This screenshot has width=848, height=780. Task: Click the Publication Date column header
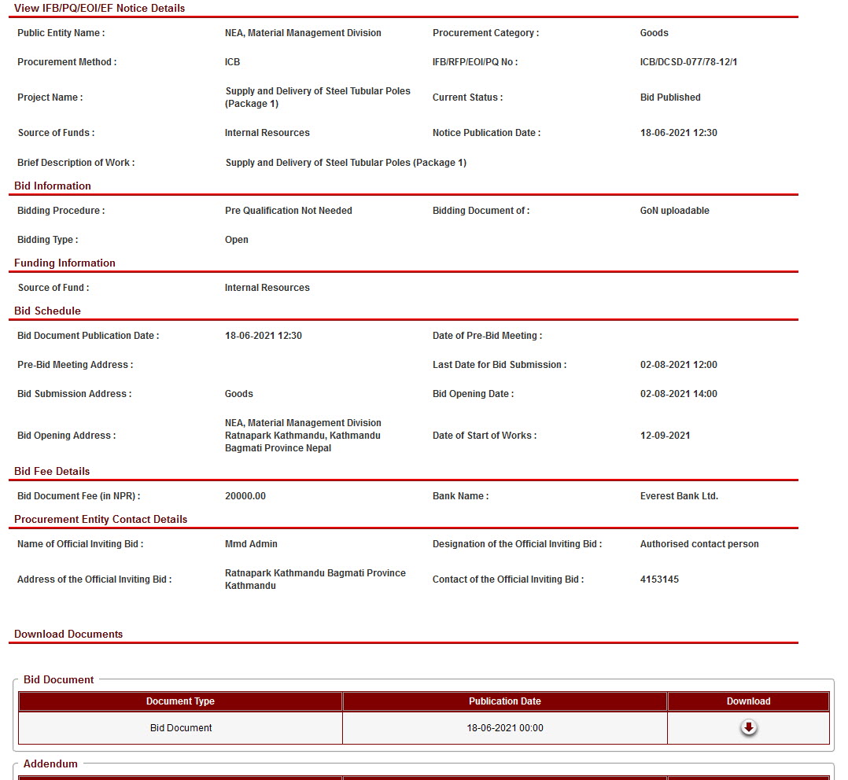point(504,701)
